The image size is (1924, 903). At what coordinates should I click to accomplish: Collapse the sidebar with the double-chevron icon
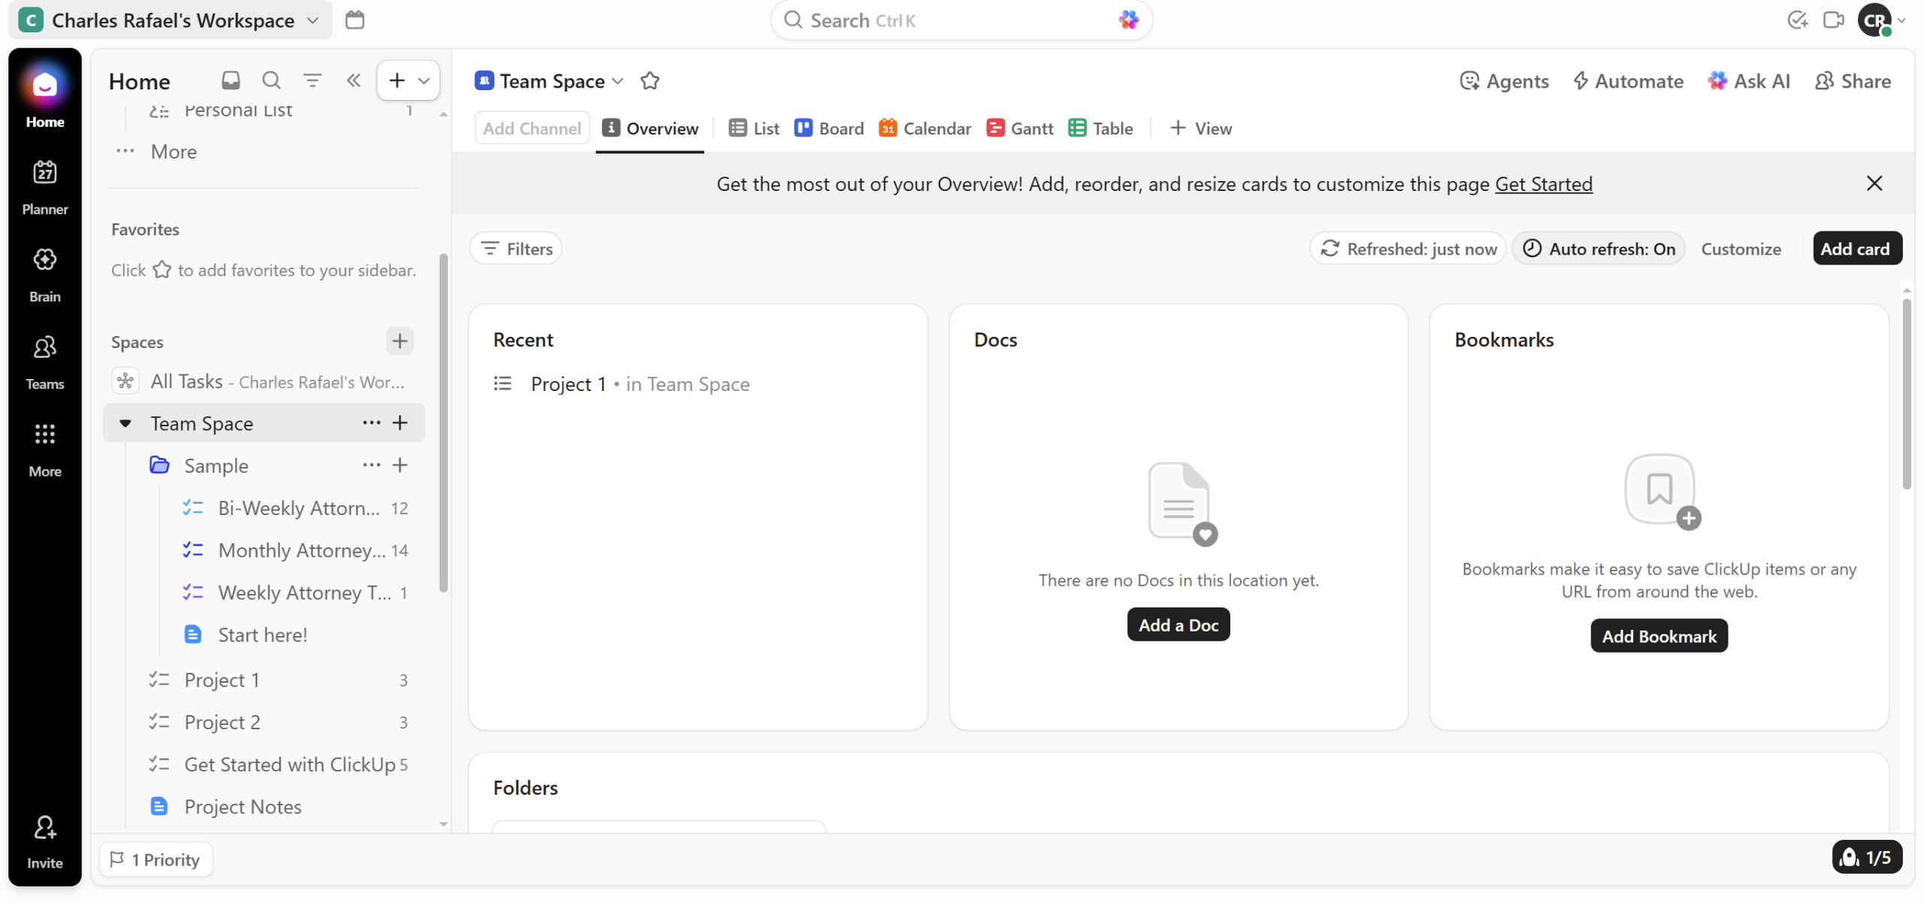353,80
